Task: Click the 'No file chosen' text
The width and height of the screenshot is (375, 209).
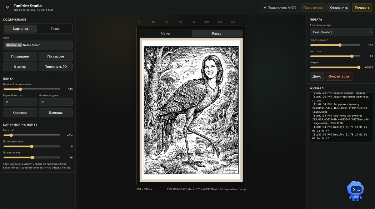Action: point(32,45)
